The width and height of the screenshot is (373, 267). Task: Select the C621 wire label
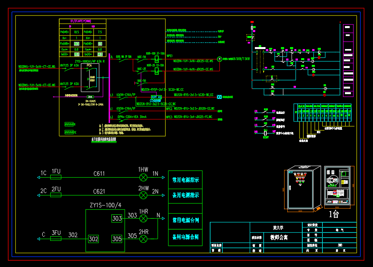click(99, 191)
